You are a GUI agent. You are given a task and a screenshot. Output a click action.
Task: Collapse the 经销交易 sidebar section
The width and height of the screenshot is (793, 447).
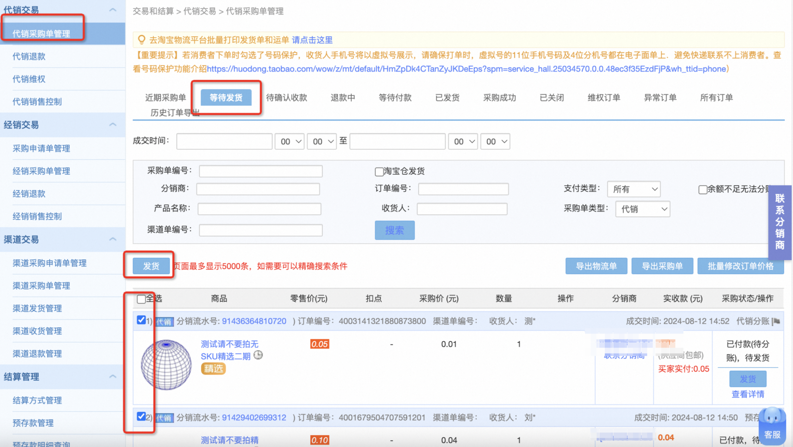point(113,125)
